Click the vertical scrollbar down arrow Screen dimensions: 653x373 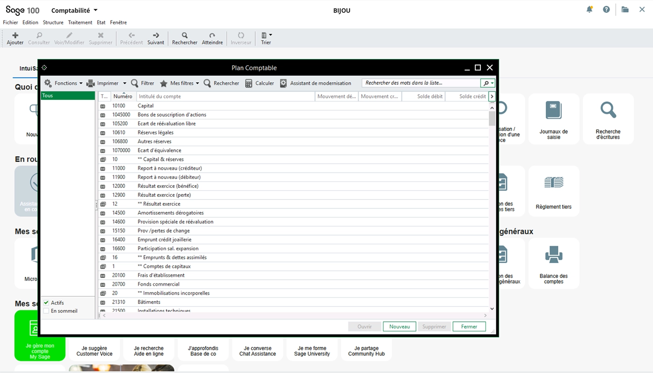[x=492, y=309]
